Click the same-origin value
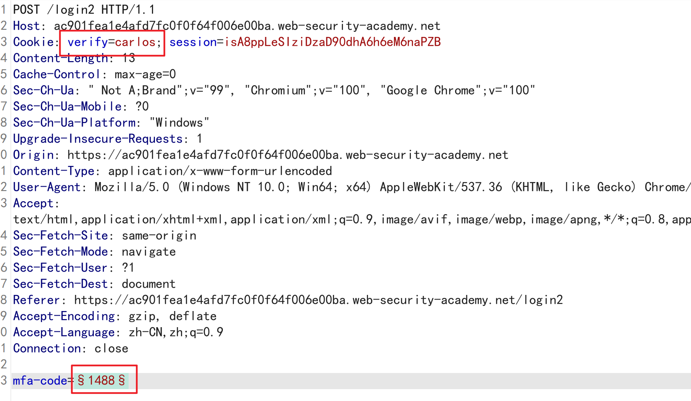 (159, 236)
